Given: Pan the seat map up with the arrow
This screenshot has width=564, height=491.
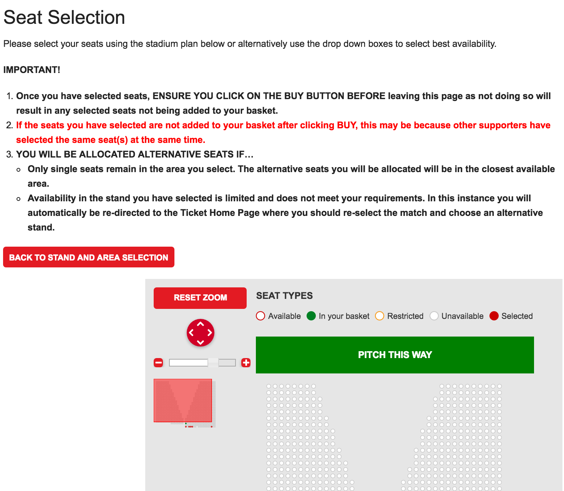Looking at the screenshot, I should point(200,324).
